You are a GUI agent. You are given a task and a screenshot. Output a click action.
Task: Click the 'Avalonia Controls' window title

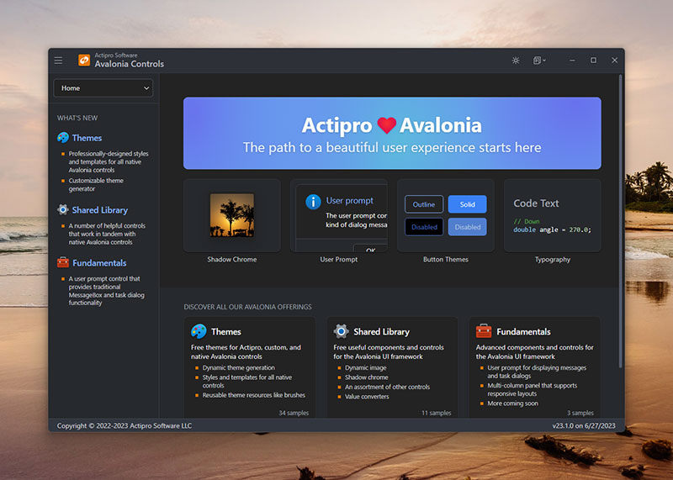tap(130, 64)
